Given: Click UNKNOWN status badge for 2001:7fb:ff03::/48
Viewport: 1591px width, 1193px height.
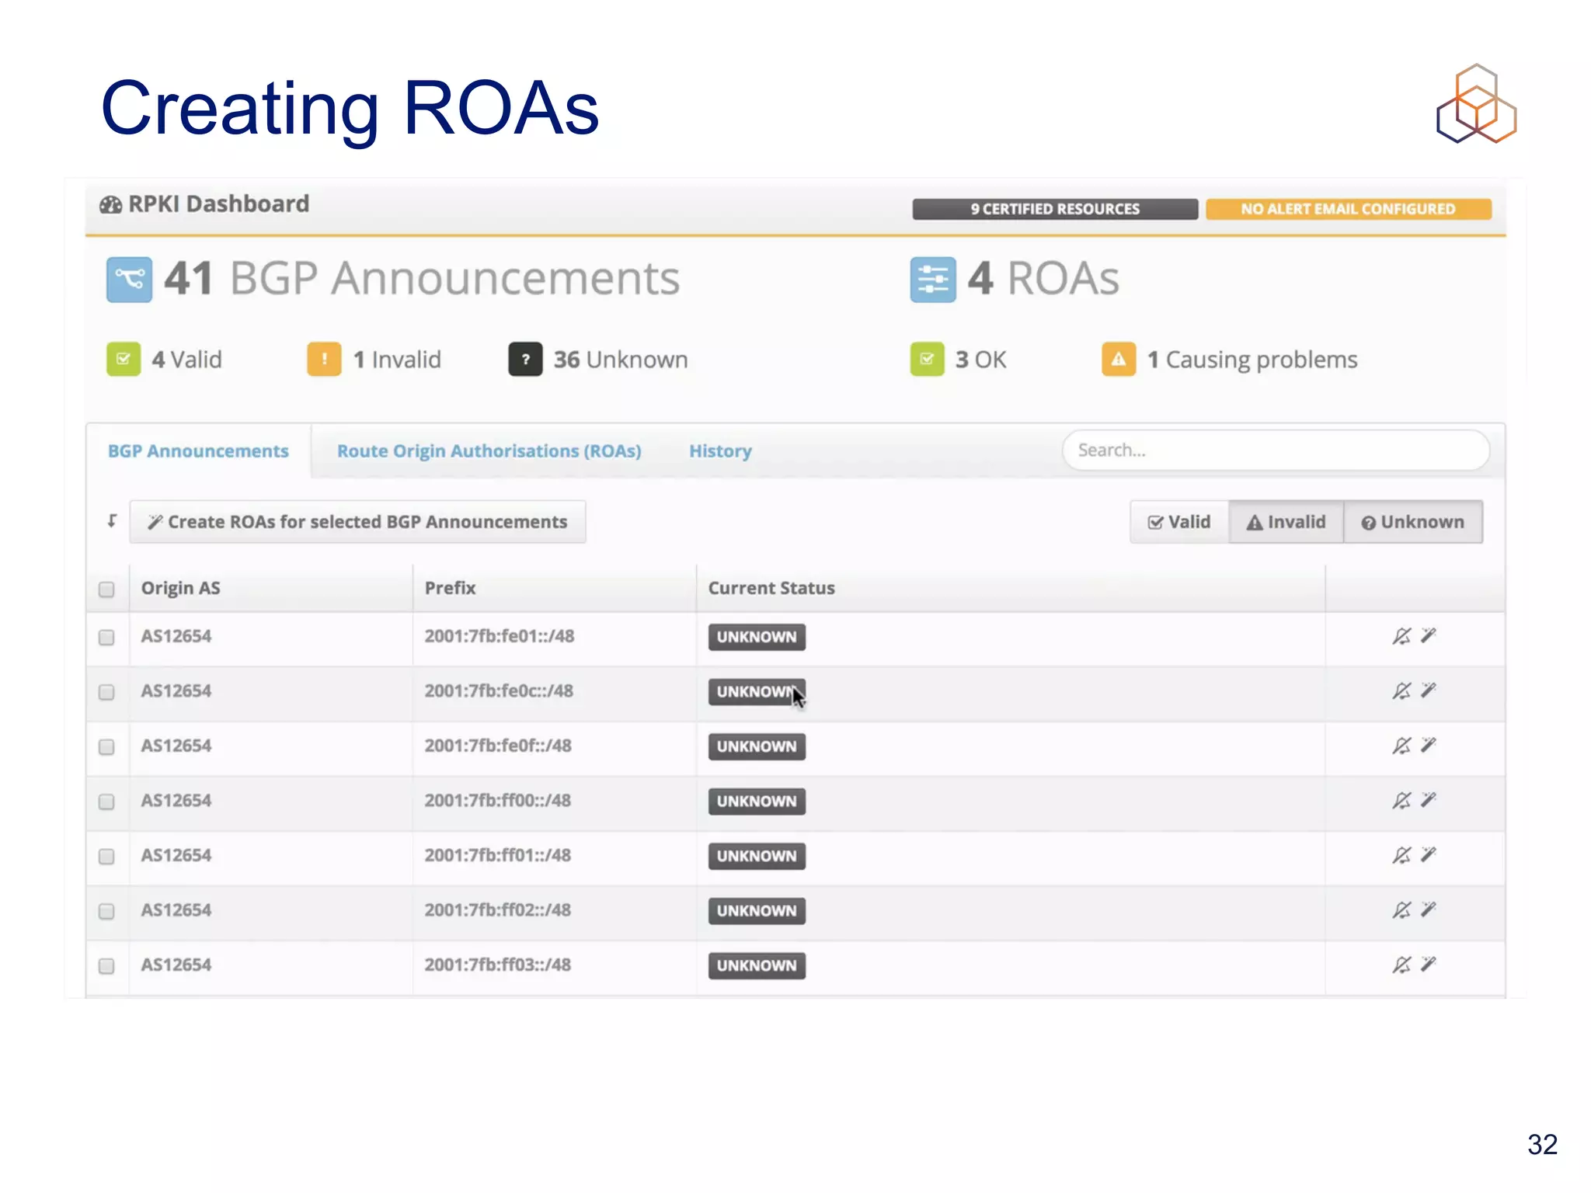Looking at the screenshot, I should point(757,965).
